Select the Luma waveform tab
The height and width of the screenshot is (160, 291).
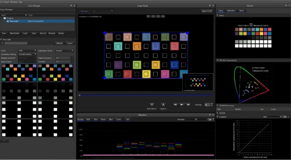(x=118, y=120)
